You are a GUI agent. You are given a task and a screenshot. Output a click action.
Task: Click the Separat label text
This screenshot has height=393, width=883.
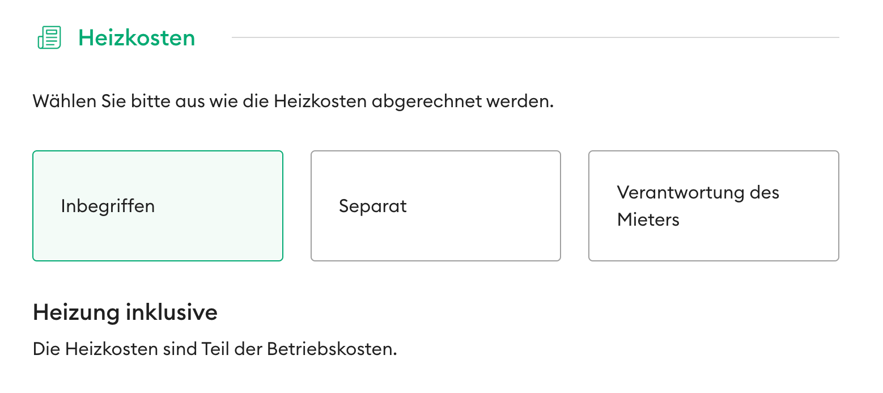373,206
